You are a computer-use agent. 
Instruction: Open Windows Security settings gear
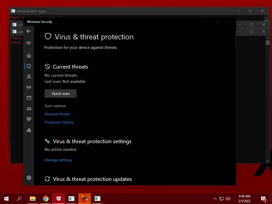point(29,178)
